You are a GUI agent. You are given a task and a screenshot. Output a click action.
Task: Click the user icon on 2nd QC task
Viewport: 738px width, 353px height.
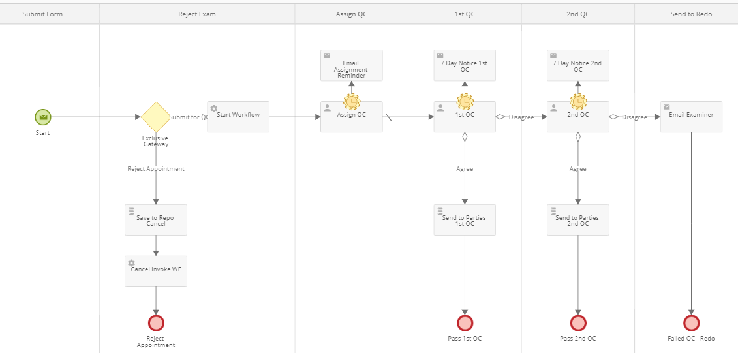[x=553, y=108]
